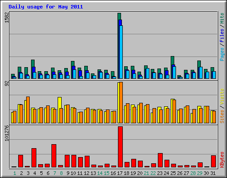Click the day 3 axis label
The height and width of the screenshot is (178, 227).
pos(28,173)
